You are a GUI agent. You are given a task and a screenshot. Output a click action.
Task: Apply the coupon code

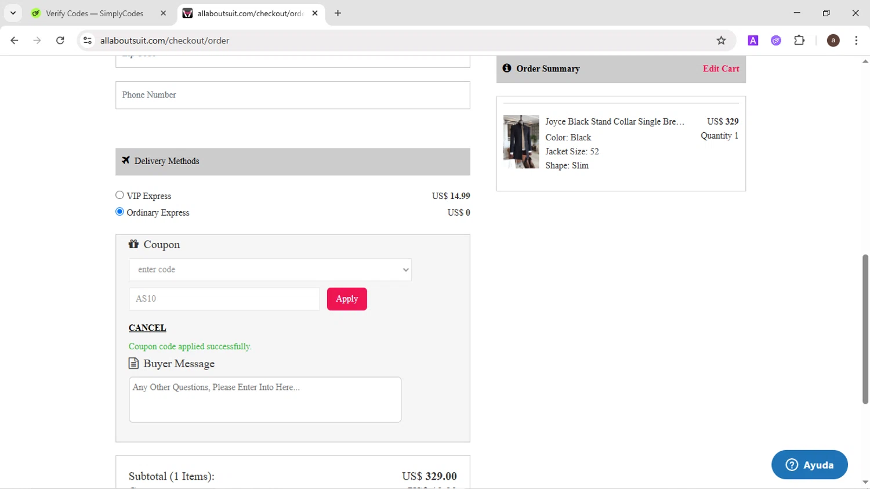pos(347,299)
